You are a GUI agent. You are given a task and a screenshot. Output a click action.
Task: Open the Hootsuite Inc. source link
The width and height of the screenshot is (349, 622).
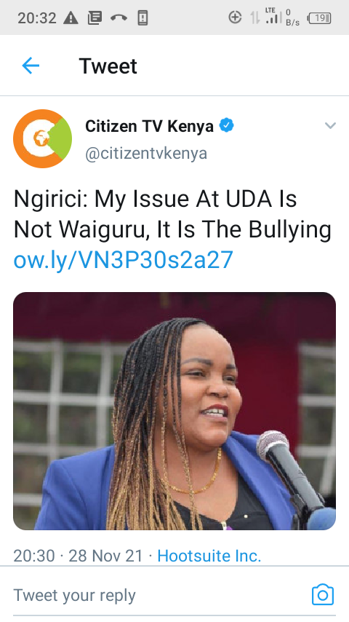point(209,556)
